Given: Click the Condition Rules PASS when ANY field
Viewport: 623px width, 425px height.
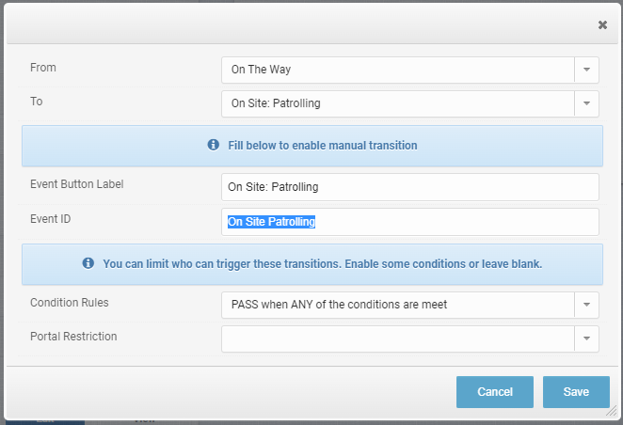Looking at the screenshot, I should pos(397,305).
